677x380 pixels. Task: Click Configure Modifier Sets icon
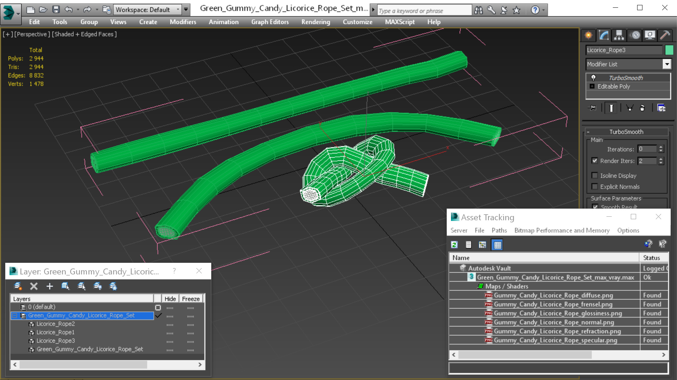[661, 108]
